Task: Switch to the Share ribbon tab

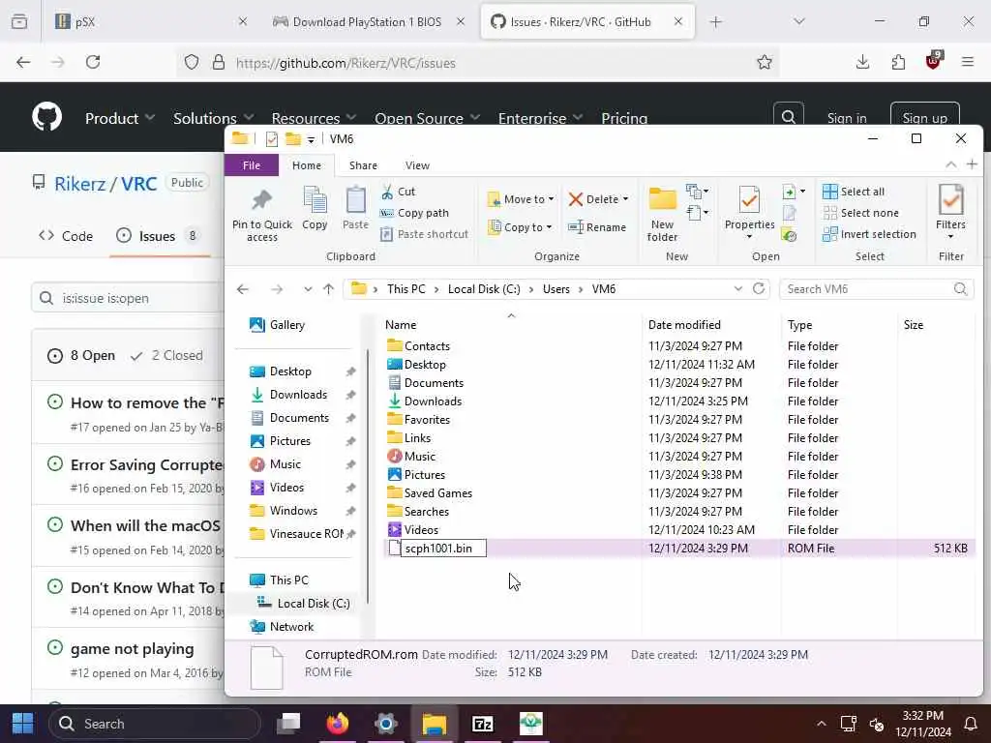Action: coord(364,164)
